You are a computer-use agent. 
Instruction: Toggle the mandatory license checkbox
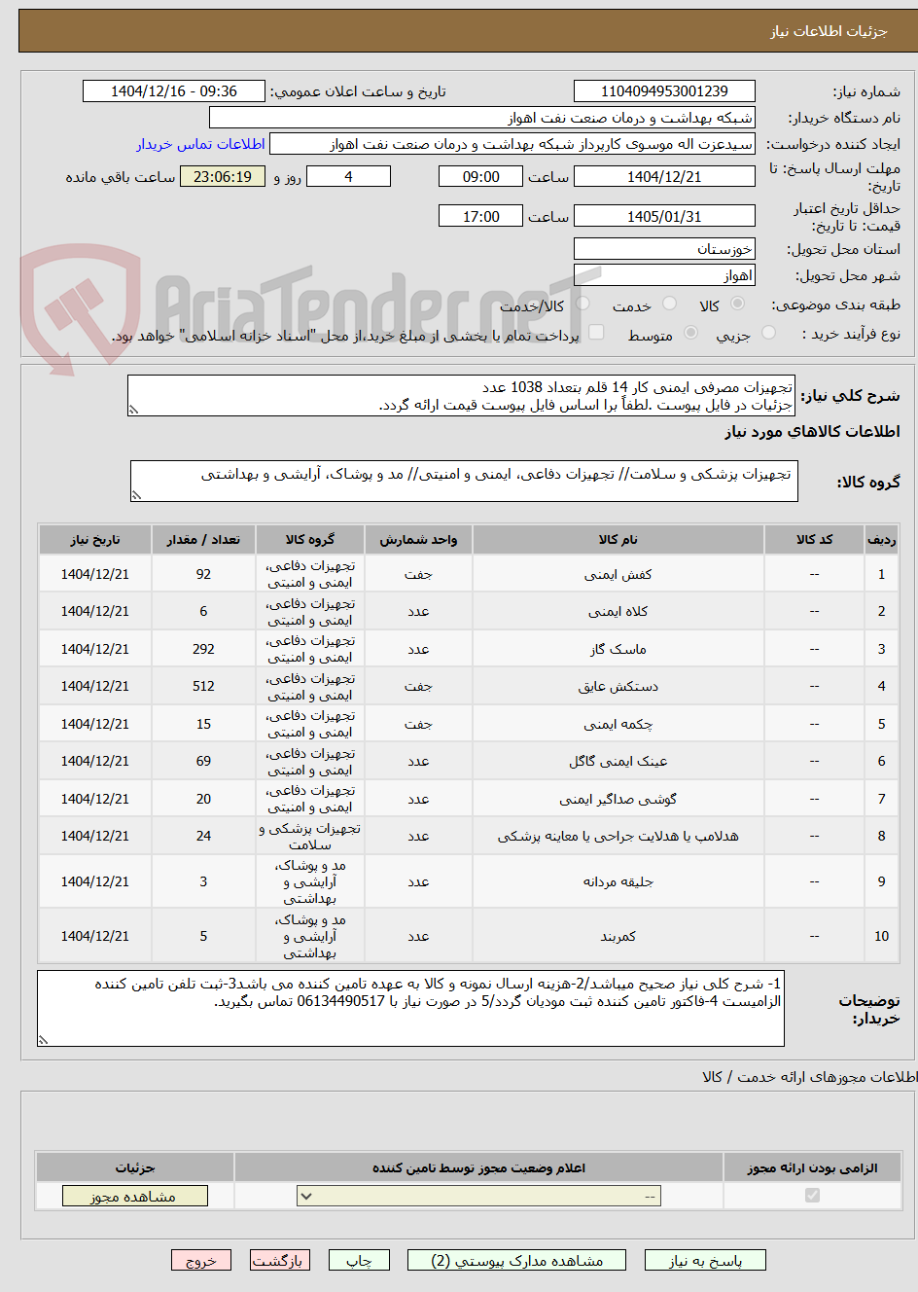[x=812, y=1195]
